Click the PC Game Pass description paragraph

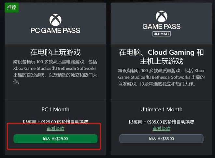55,72
